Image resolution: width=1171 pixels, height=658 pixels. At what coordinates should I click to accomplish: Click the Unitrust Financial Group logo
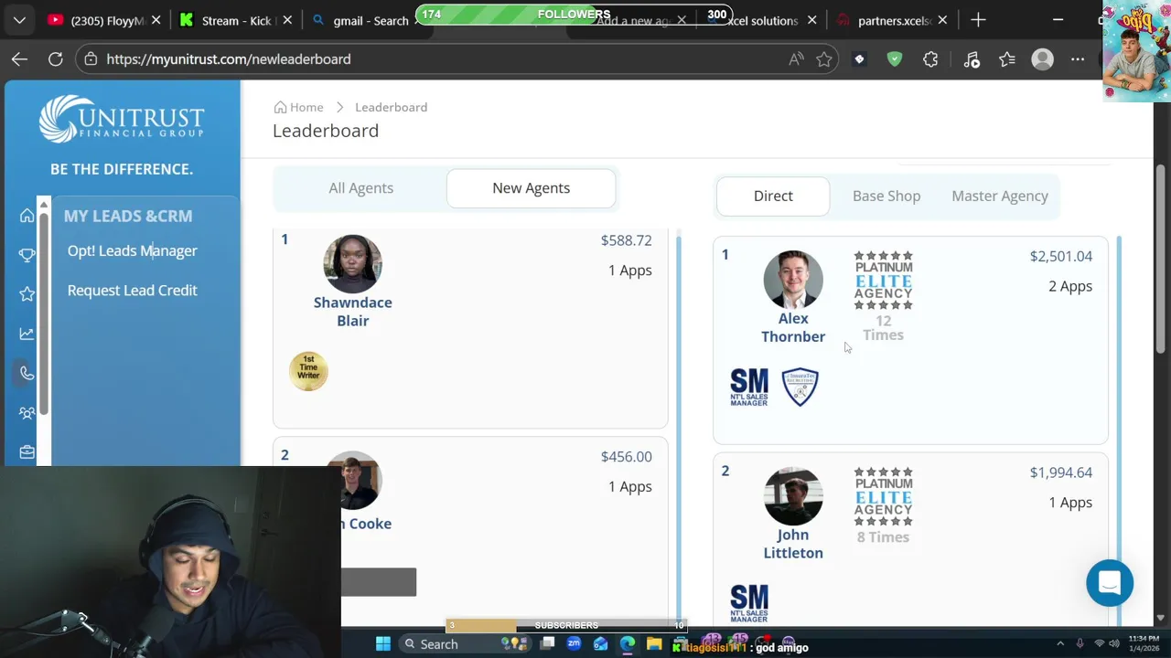122,120
